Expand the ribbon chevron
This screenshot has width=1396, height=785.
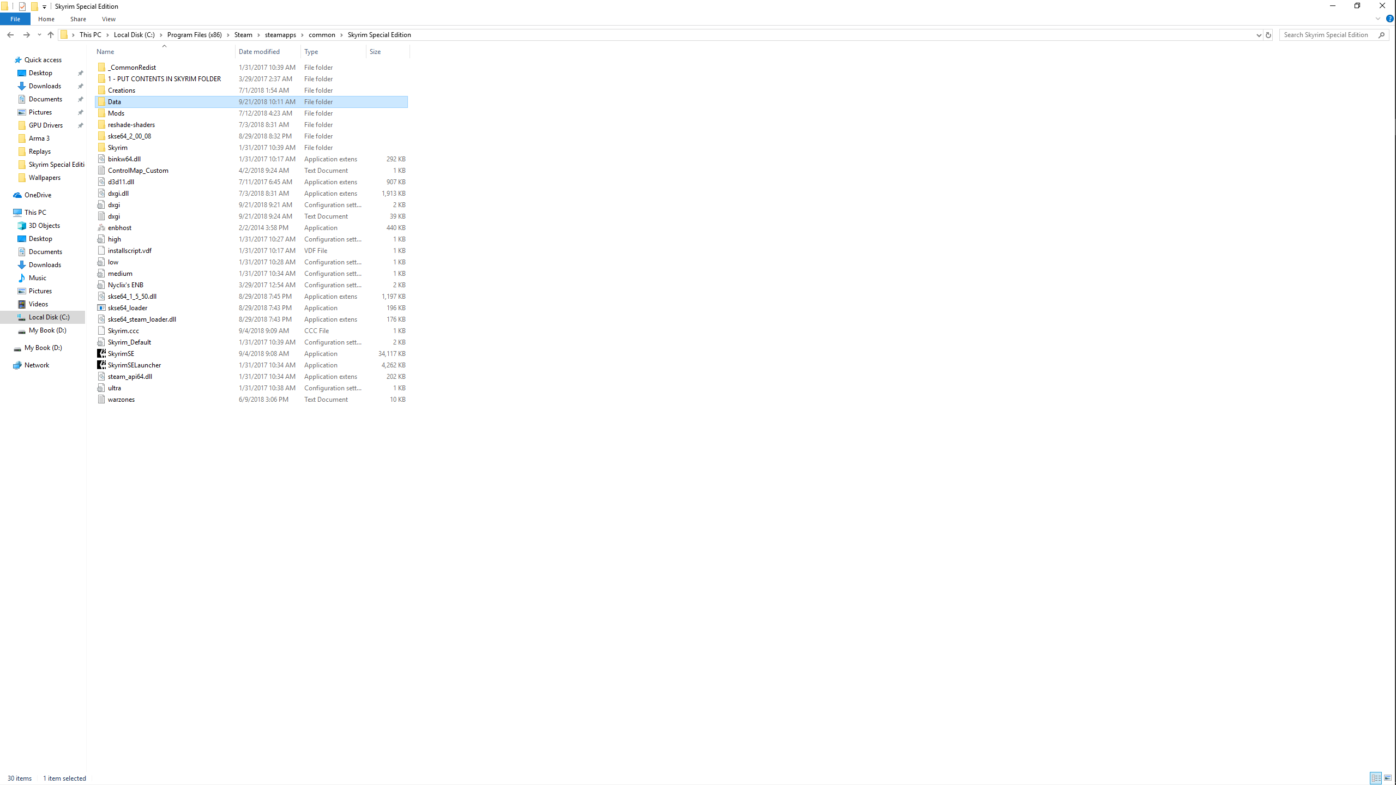coord(1378,19)
